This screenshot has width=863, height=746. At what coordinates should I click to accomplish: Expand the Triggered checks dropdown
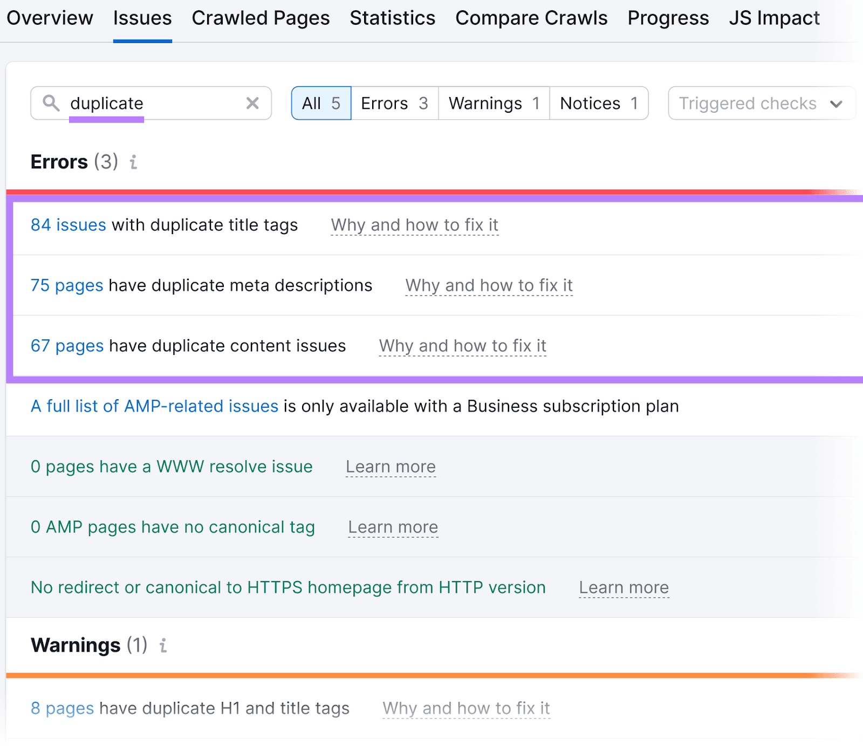click(x=761, y=103)
